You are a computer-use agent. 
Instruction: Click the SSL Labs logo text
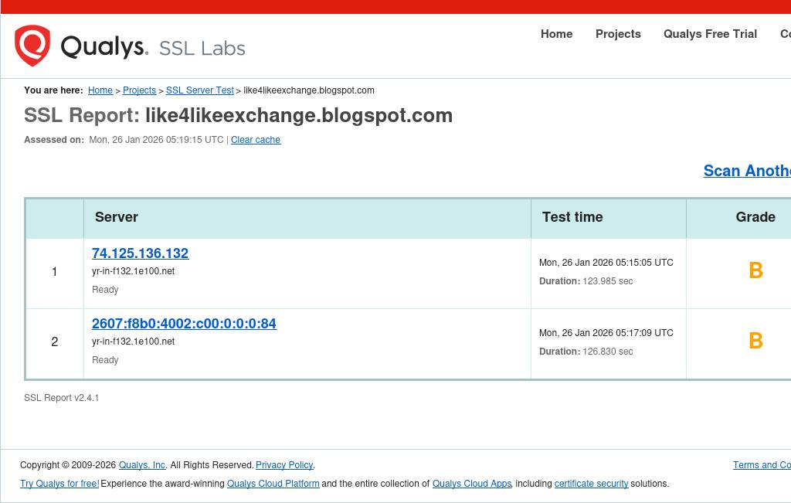click(x=202, y=49)
